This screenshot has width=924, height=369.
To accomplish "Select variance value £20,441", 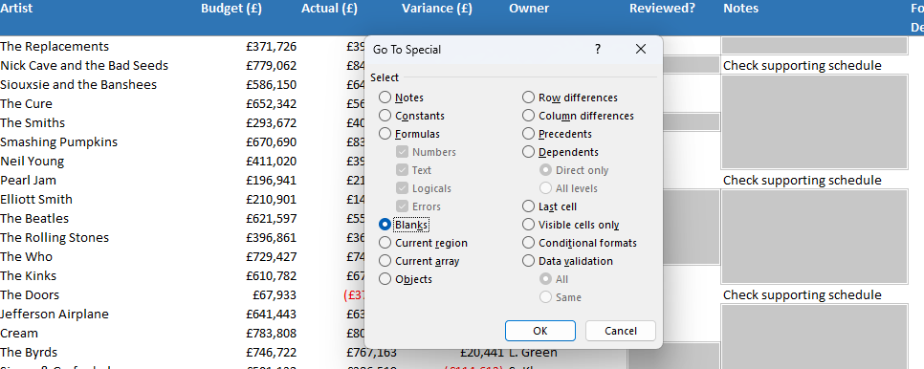I will 482,353.
